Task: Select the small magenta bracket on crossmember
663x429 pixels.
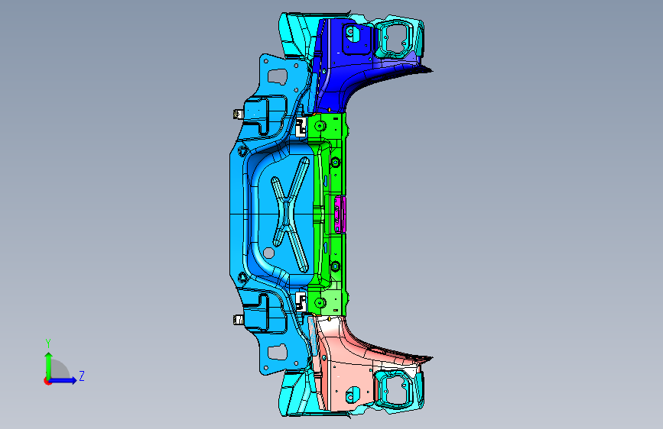Action: pos(340,214)
